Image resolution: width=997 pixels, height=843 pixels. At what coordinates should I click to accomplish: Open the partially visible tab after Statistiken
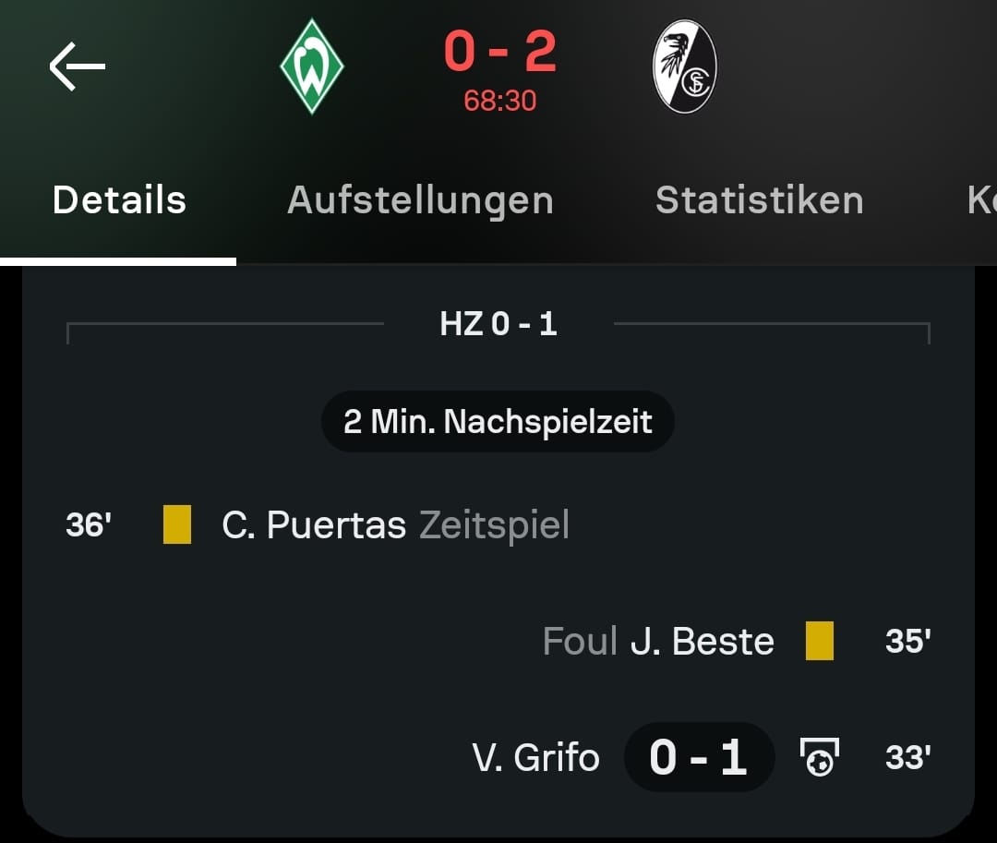(980, 200)
